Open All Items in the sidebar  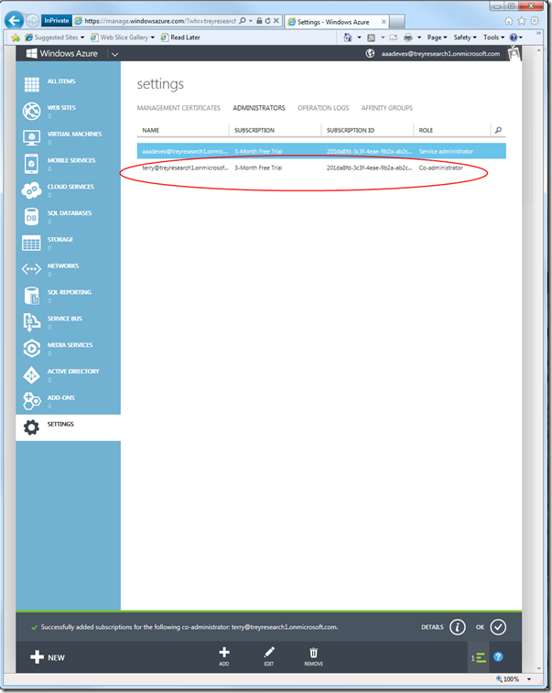(x=68, y=83)
